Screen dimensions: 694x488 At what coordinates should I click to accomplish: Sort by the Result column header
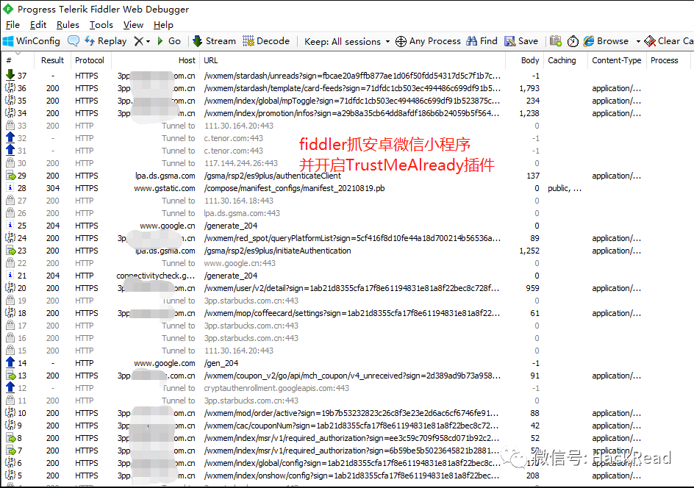click(52, 60)
